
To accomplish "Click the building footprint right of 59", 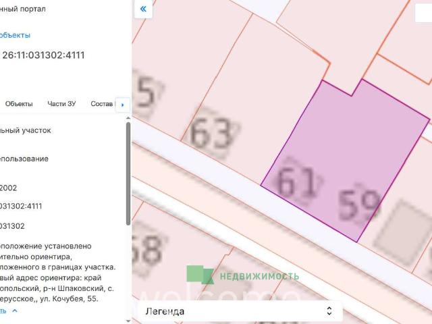I will [x=403, y=233].
